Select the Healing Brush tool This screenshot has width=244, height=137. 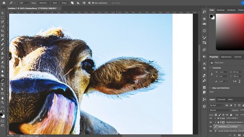2,45
